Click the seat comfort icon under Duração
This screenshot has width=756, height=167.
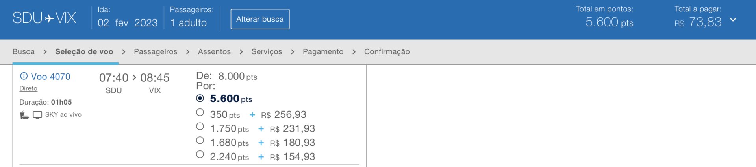coord(24,115)
